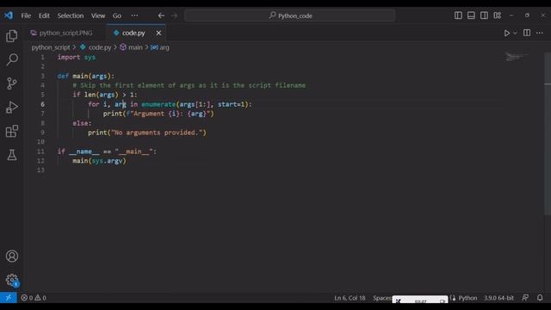The width and height of the screenshot is (551, 310).
Task: Click the comment on line 4
Action: 189,85
